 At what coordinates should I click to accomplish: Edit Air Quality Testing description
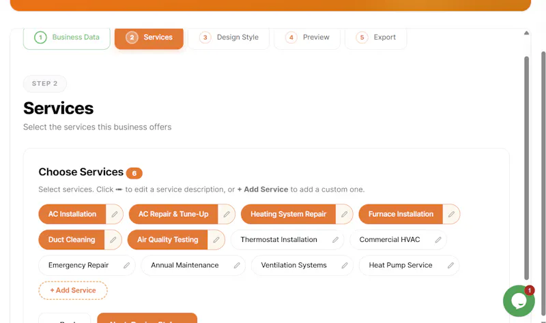216,240
